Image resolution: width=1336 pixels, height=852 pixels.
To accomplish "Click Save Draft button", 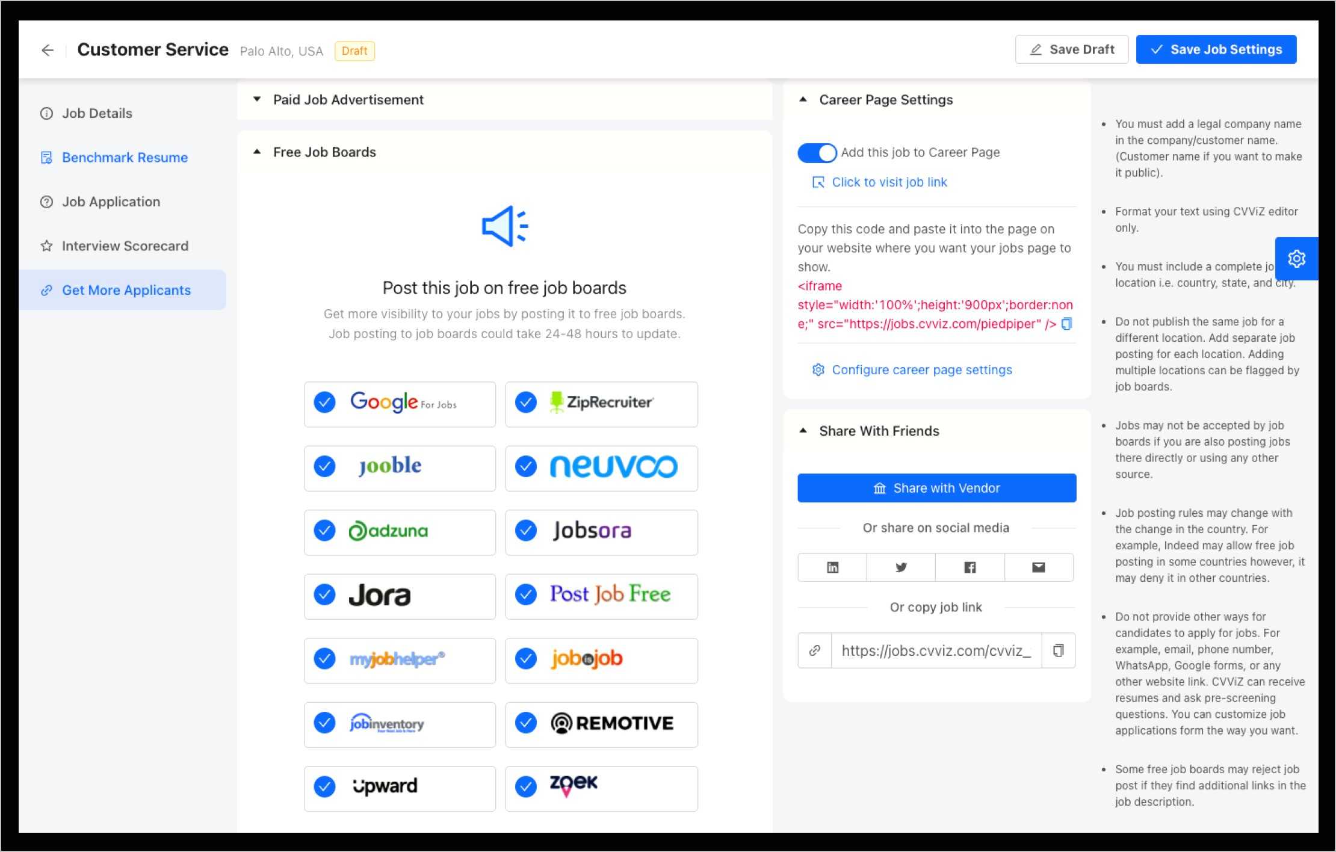I will click(x=1071, y=49).
